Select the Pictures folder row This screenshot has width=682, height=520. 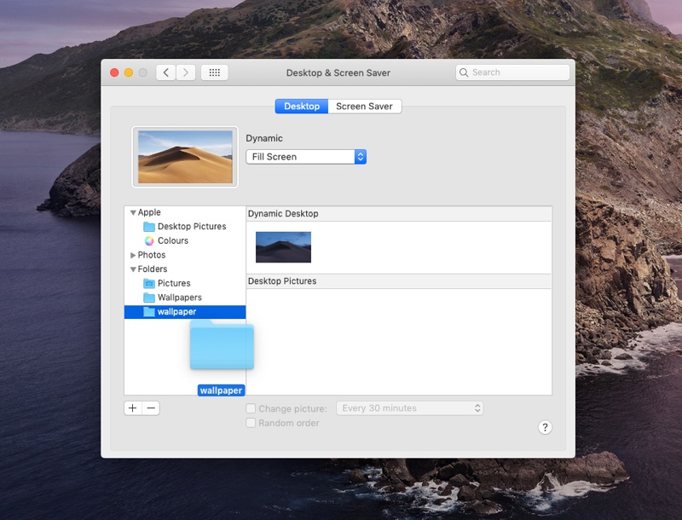185,284
